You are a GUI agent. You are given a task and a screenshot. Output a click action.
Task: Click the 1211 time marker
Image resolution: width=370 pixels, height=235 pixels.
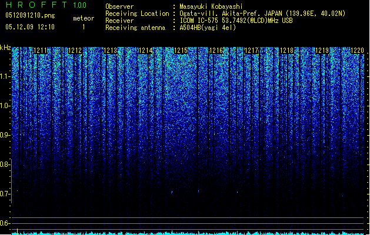pos(40,51)
